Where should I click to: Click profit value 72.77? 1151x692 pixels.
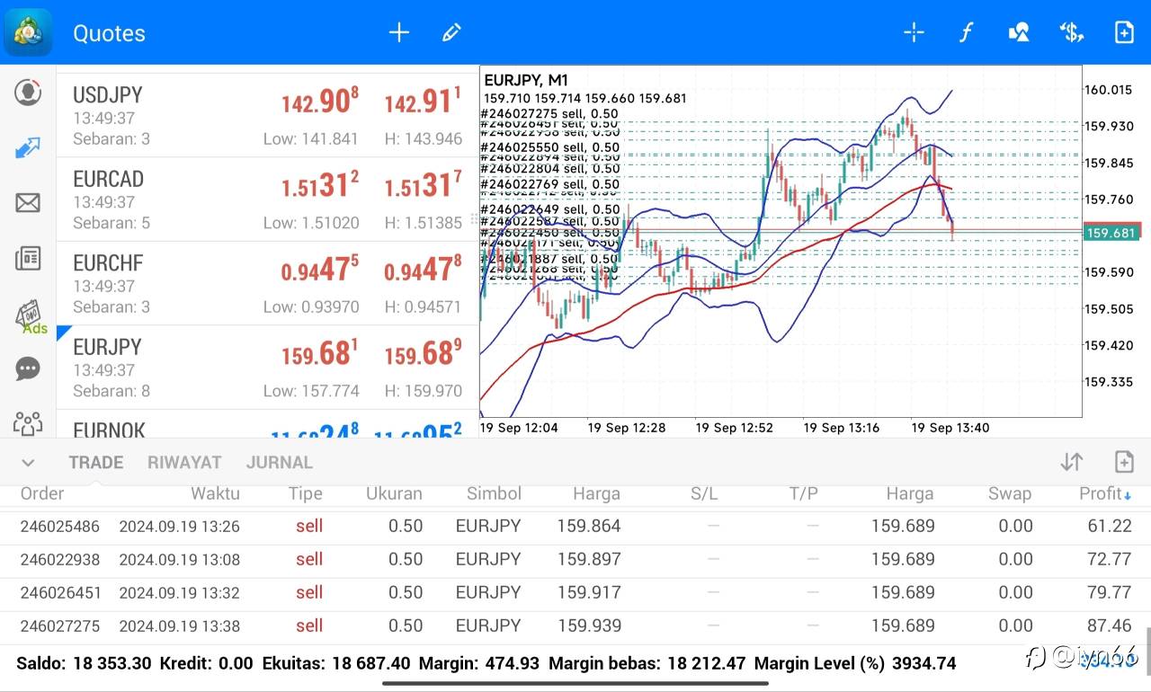pyautogui.click(x=1110, y=559)
